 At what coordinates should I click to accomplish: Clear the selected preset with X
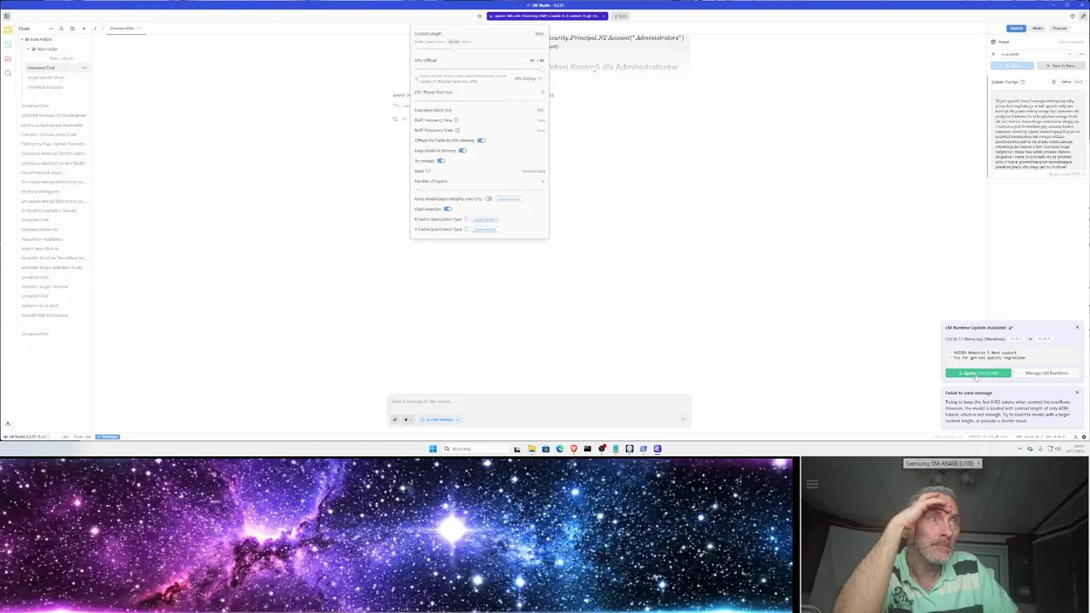993,54
